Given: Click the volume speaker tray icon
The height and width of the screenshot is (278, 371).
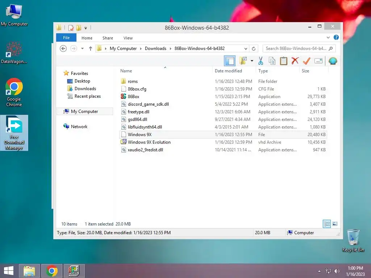Looking at the screenshot, I should (337, 271).
